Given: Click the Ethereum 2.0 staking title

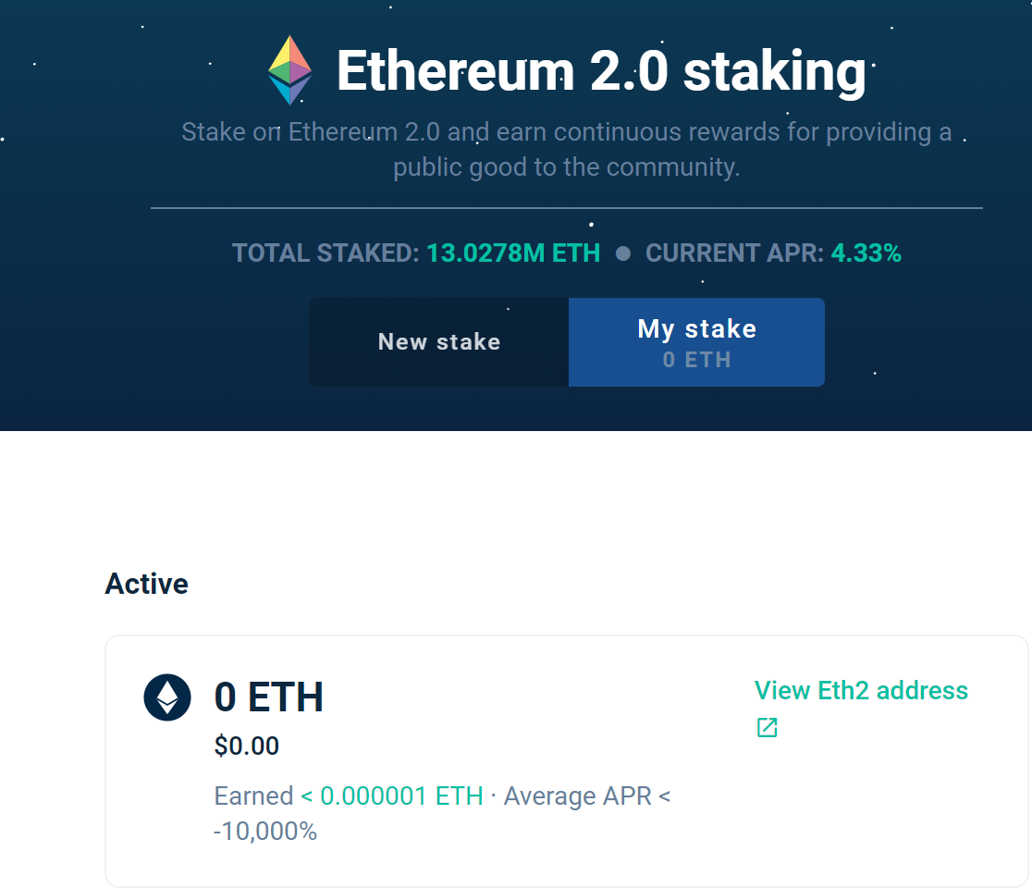Looking at the screenshot, I should point(601,69).
